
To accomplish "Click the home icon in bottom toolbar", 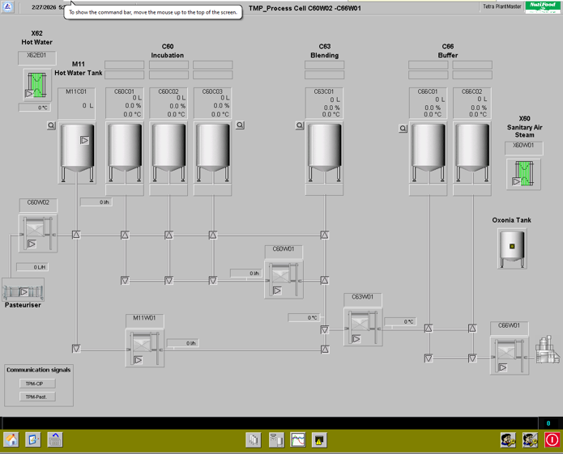I will pos(11,439).
